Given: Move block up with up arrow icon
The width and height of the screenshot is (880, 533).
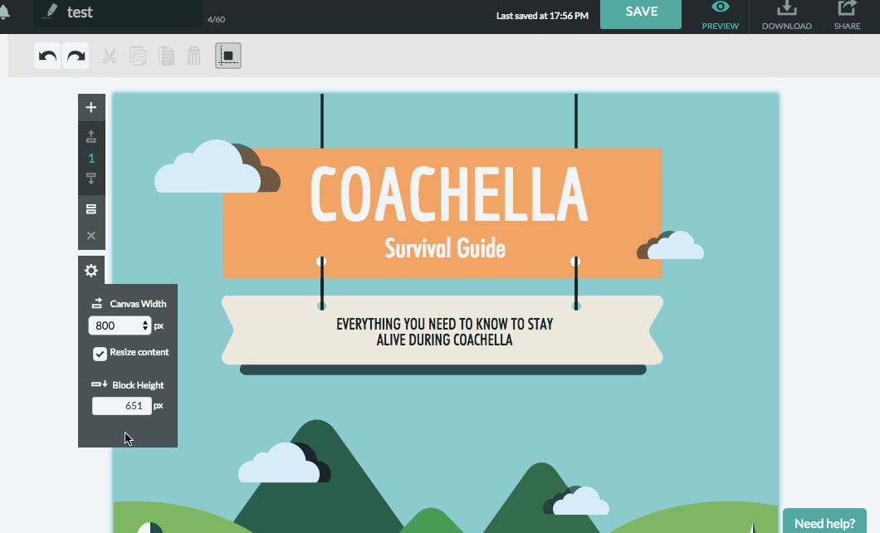Looking at the screenshot, I should click(x=91, y=136).
